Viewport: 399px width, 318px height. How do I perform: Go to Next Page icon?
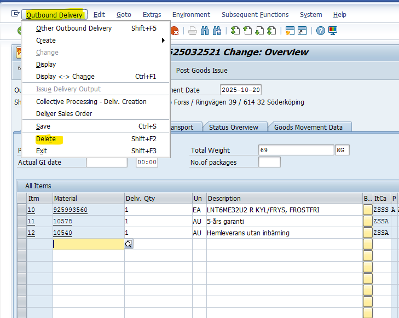coord(259,31)
